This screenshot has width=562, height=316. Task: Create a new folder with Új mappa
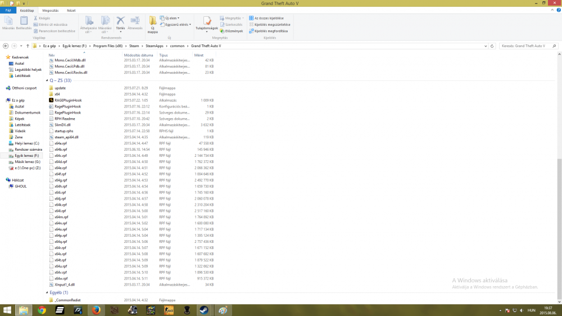coord(153,25)
